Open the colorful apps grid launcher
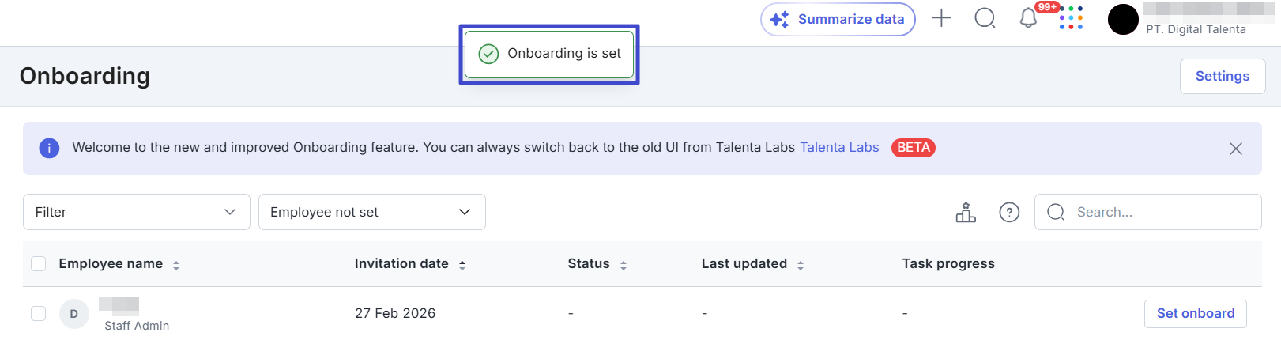 1071,18
